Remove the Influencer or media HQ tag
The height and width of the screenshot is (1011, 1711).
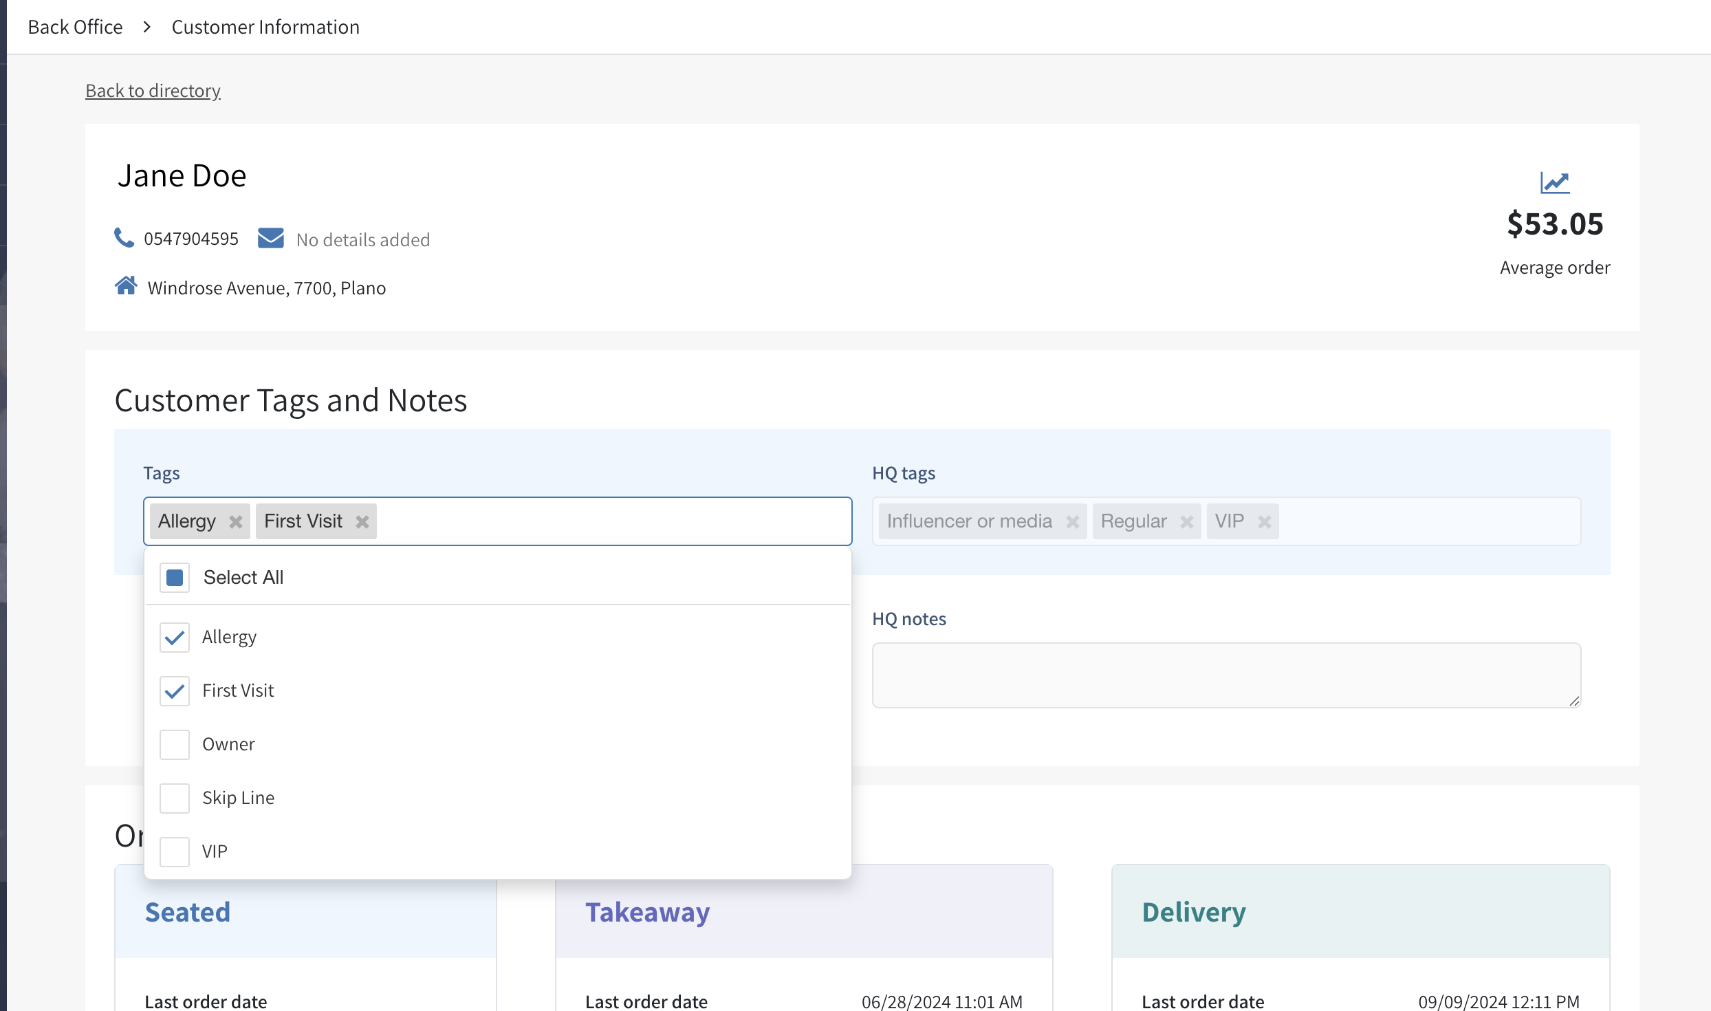pos(1072,522)
